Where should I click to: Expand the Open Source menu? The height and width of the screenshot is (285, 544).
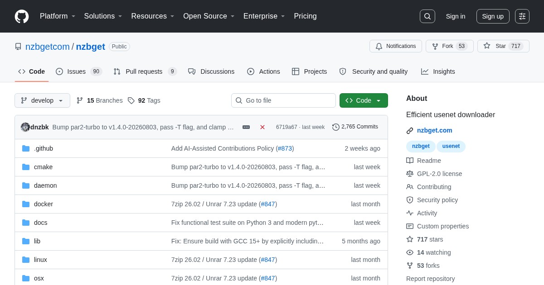tap(209, 16)
